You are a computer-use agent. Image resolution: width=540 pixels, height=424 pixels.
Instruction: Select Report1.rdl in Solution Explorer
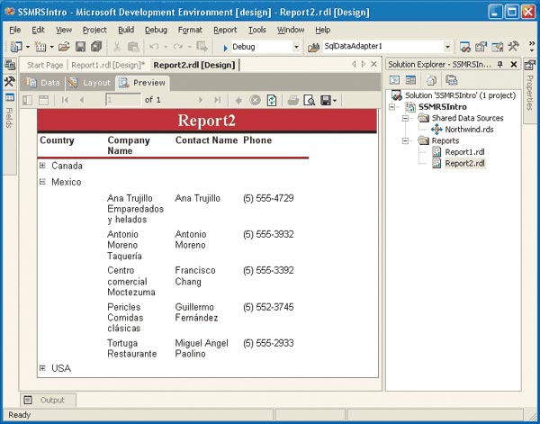click(464, 152)
